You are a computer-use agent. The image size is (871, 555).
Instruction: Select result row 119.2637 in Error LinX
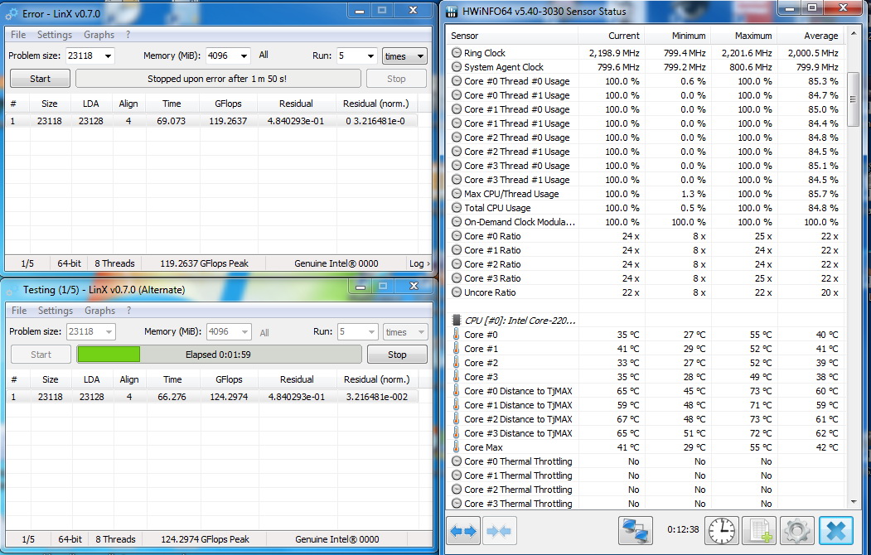[211, 120]
